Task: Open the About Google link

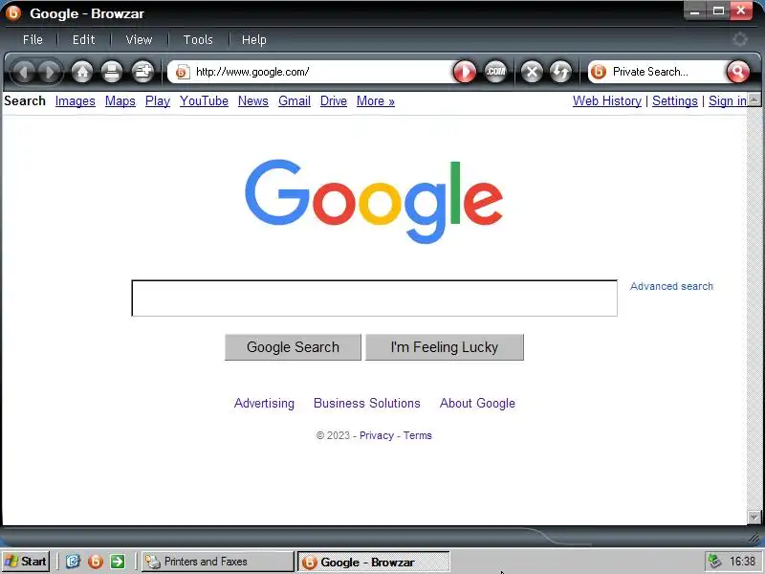Action: (477, 403)
